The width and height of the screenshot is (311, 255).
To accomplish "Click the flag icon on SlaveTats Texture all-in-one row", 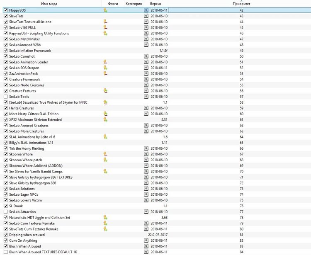I will pos(105,22).
